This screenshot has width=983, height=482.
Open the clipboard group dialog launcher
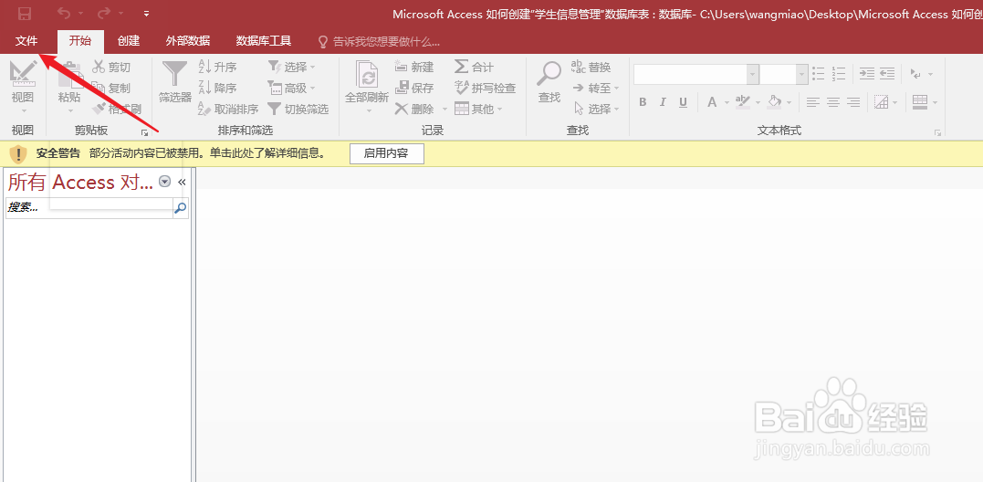coord(145,132)
